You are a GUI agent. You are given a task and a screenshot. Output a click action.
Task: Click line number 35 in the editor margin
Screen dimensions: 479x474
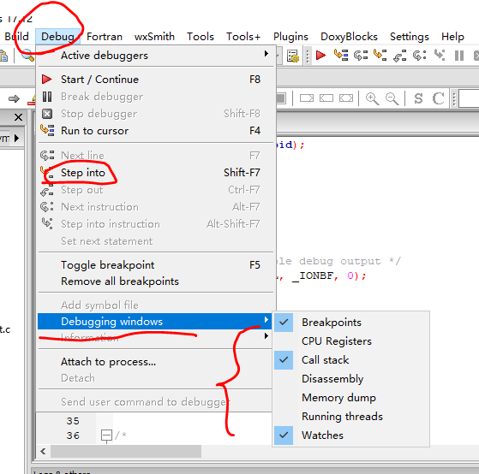(73, 421)
